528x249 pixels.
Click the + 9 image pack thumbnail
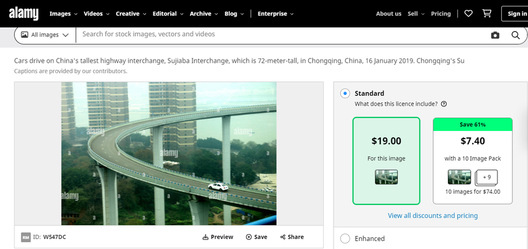(486, 178)
